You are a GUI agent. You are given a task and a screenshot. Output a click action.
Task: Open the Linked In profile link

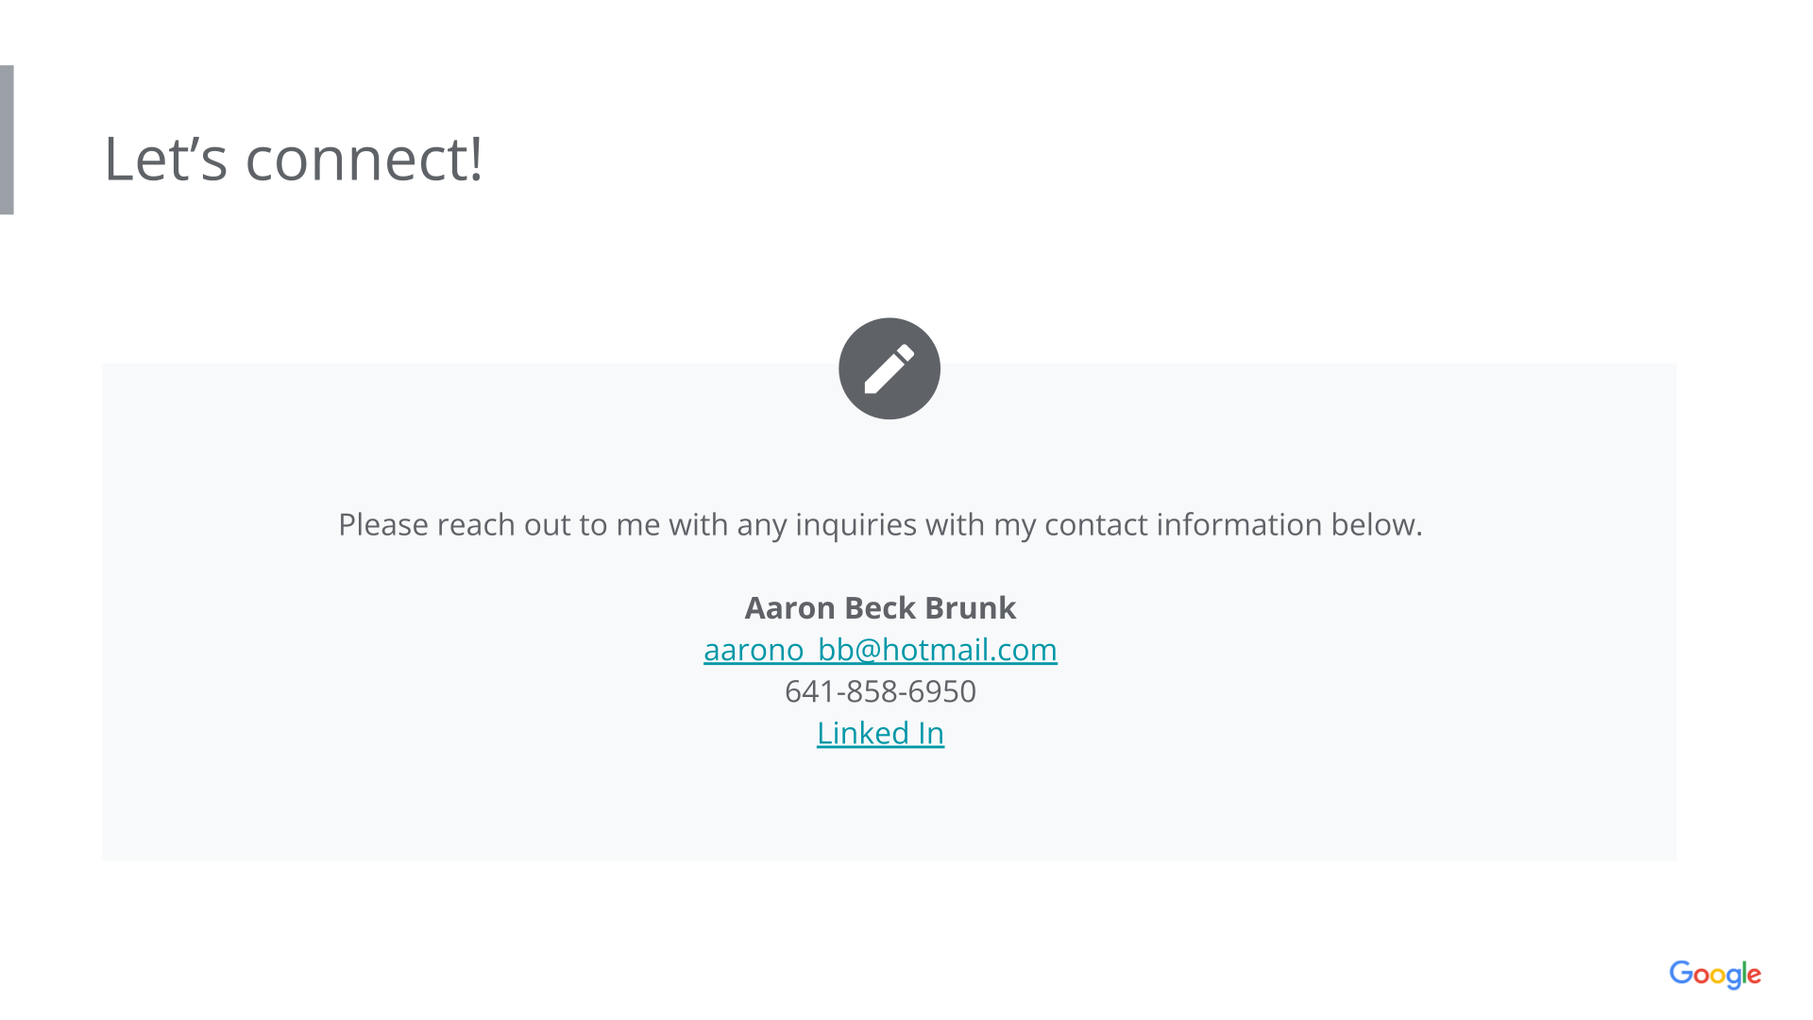click(x=880, y=733)
